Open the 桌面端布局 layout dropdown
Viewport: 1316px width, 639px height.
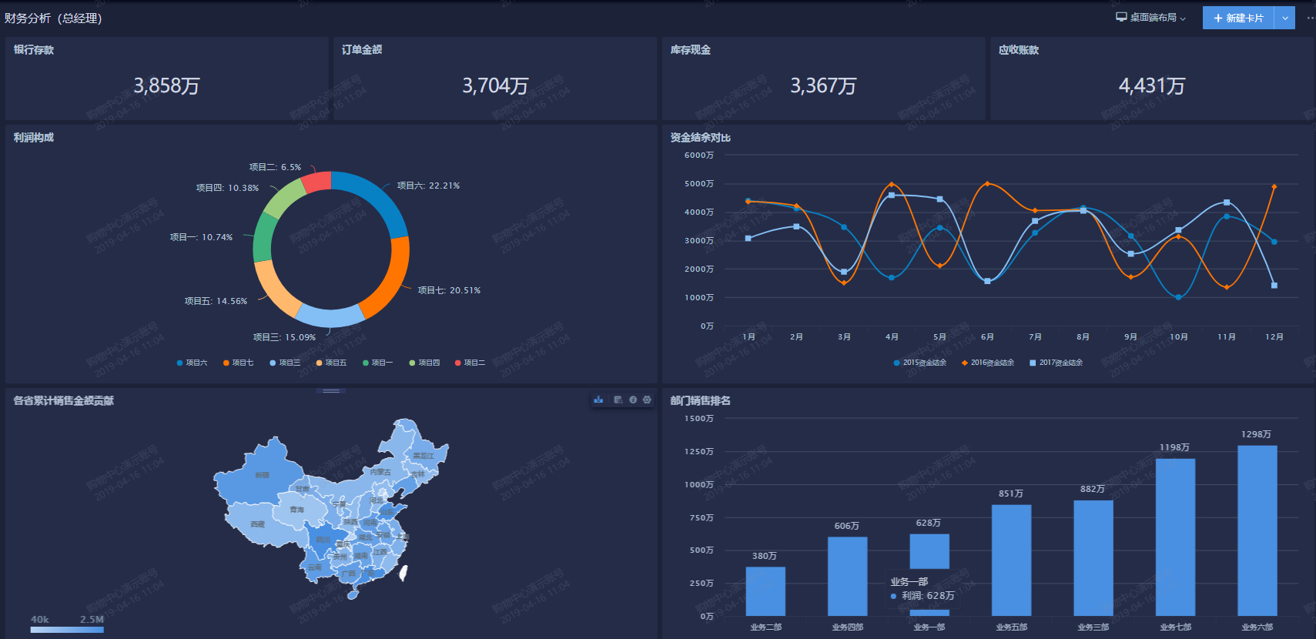click(1151, 18)
